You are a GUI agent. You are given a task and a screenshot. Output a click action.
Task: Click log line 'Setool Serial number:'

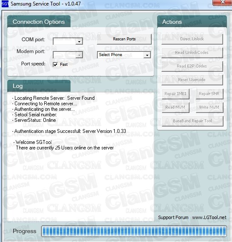point(34,115)
